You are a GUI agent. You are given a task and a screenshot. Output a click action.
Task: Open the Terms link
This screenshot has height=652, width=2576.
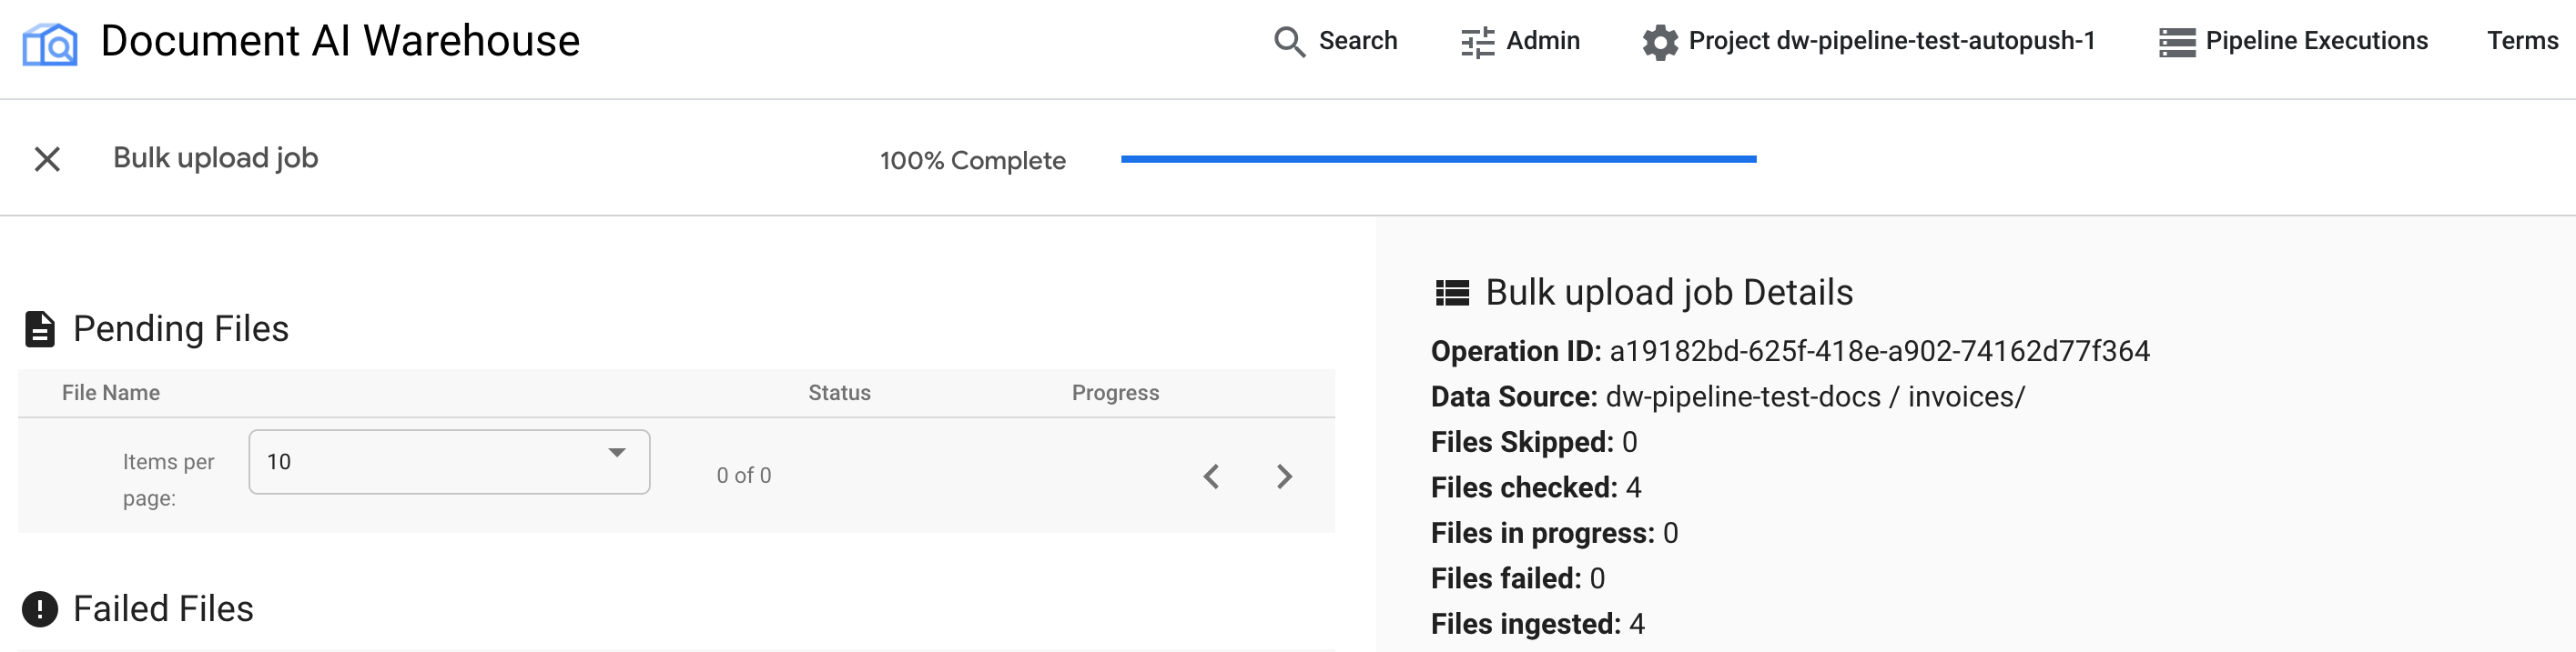pyautogui.click(x=2522, y=41)
